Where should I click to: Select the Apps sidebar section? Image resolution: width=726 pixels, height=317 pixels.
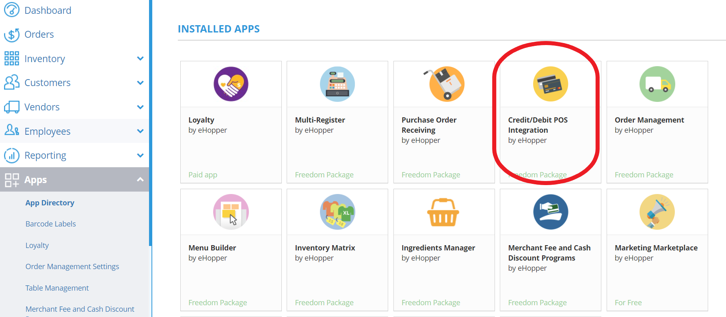pos(35,180)
